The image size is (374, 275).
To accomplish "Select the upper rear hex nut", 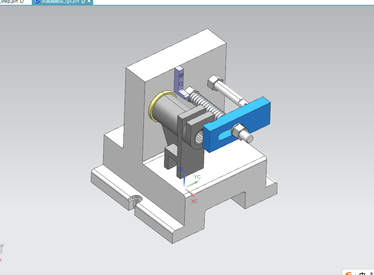I will [x=215, y=82].
